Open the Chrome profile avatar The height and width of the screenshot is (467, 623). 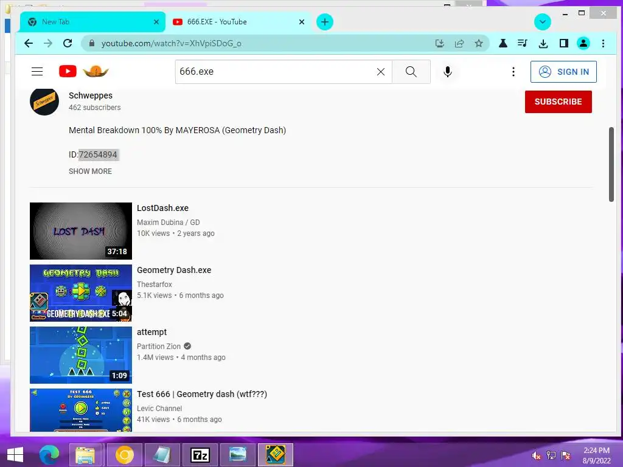point(583,43)
